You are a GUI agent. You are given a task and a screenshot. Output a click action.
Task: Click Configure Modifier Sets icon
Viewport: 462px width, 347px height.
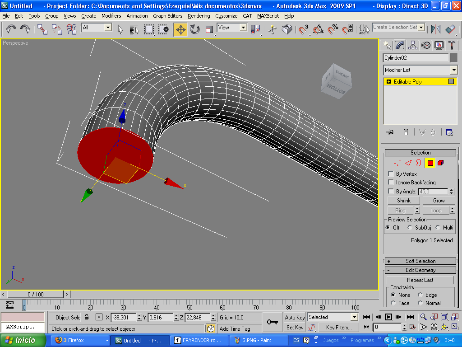coord(449,132)
